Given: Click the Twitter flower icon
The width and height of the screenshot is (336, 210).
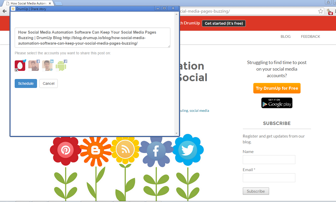Looking at the screenshot, I should (188, 150).
